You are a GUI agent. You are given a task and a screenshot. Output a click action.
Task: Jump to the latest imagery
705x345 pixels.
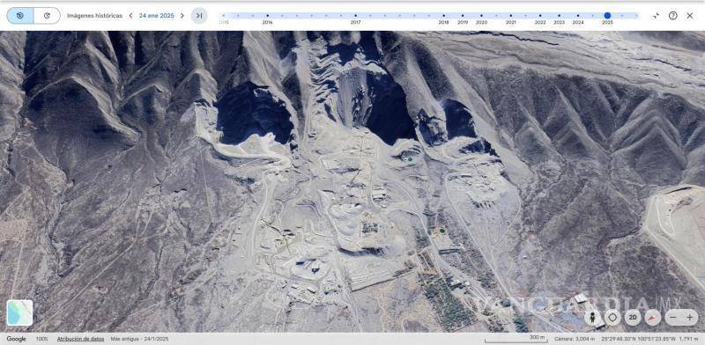[x=199, y=16]
